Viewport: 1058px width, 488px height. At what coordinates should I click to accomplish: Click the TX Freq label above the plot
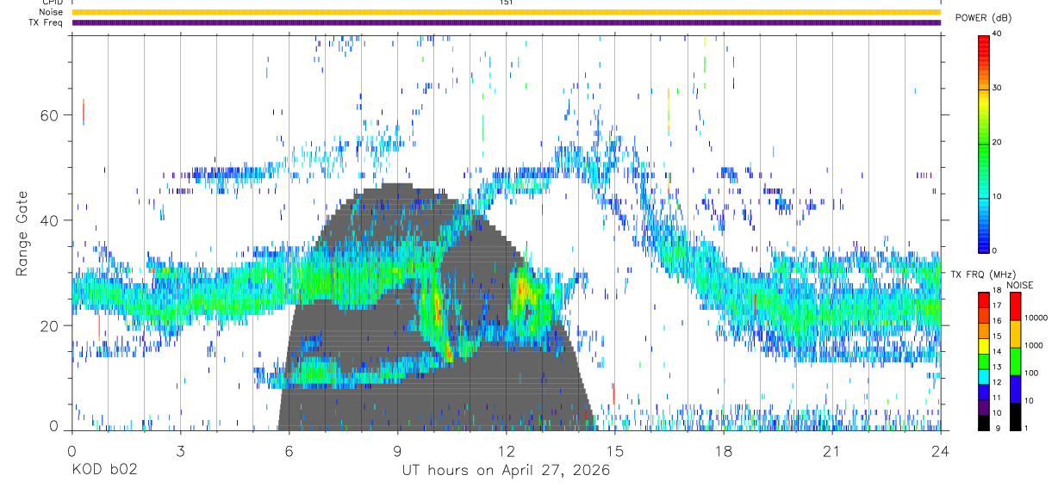click(47, 22)
